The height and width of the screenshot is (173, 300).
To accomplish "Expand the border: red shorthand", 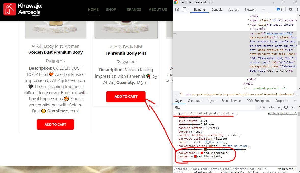I will (192, 156).
